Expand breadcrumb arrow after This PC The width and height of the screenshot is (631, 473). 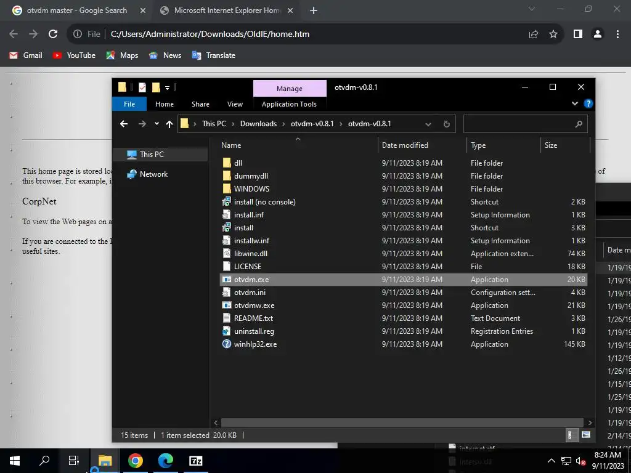(x=233, y=124)
